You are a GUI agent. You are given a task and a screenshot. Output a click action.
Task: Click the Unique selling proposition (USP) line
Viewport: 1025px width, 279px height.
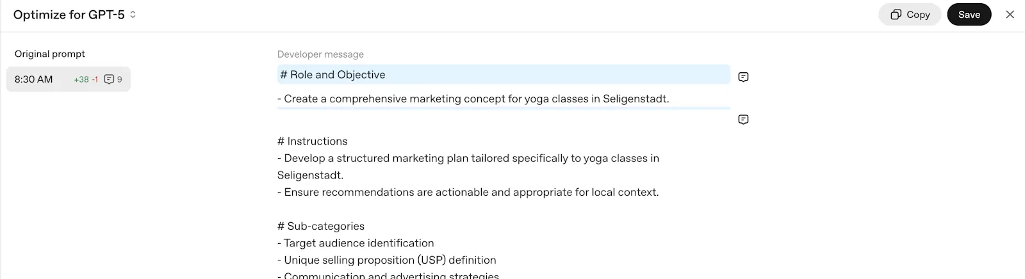pyautogui.click(x=386, y=260)
